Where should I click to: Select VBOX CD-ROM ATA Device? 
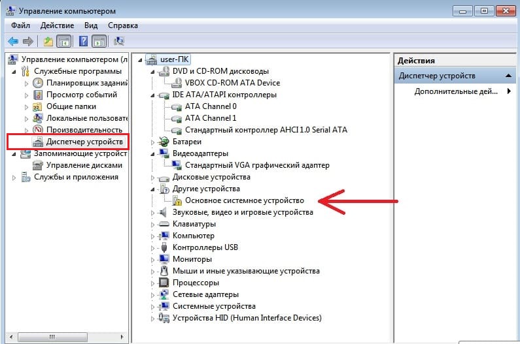[232, 83]
